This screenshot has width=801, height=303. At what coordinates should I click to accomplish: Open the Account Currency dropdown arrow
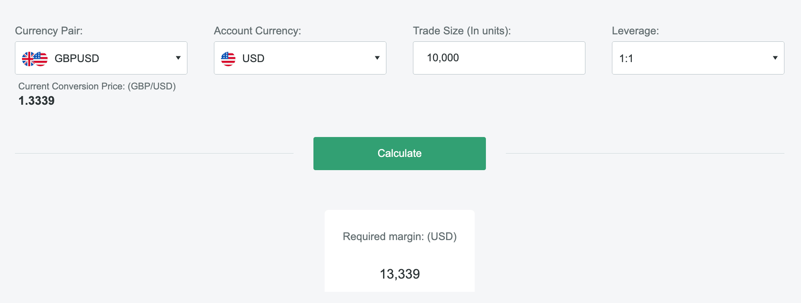tap(377, 58)
